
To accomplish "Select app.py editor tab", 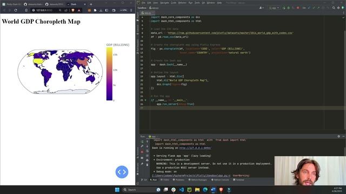I will [147, 13].
